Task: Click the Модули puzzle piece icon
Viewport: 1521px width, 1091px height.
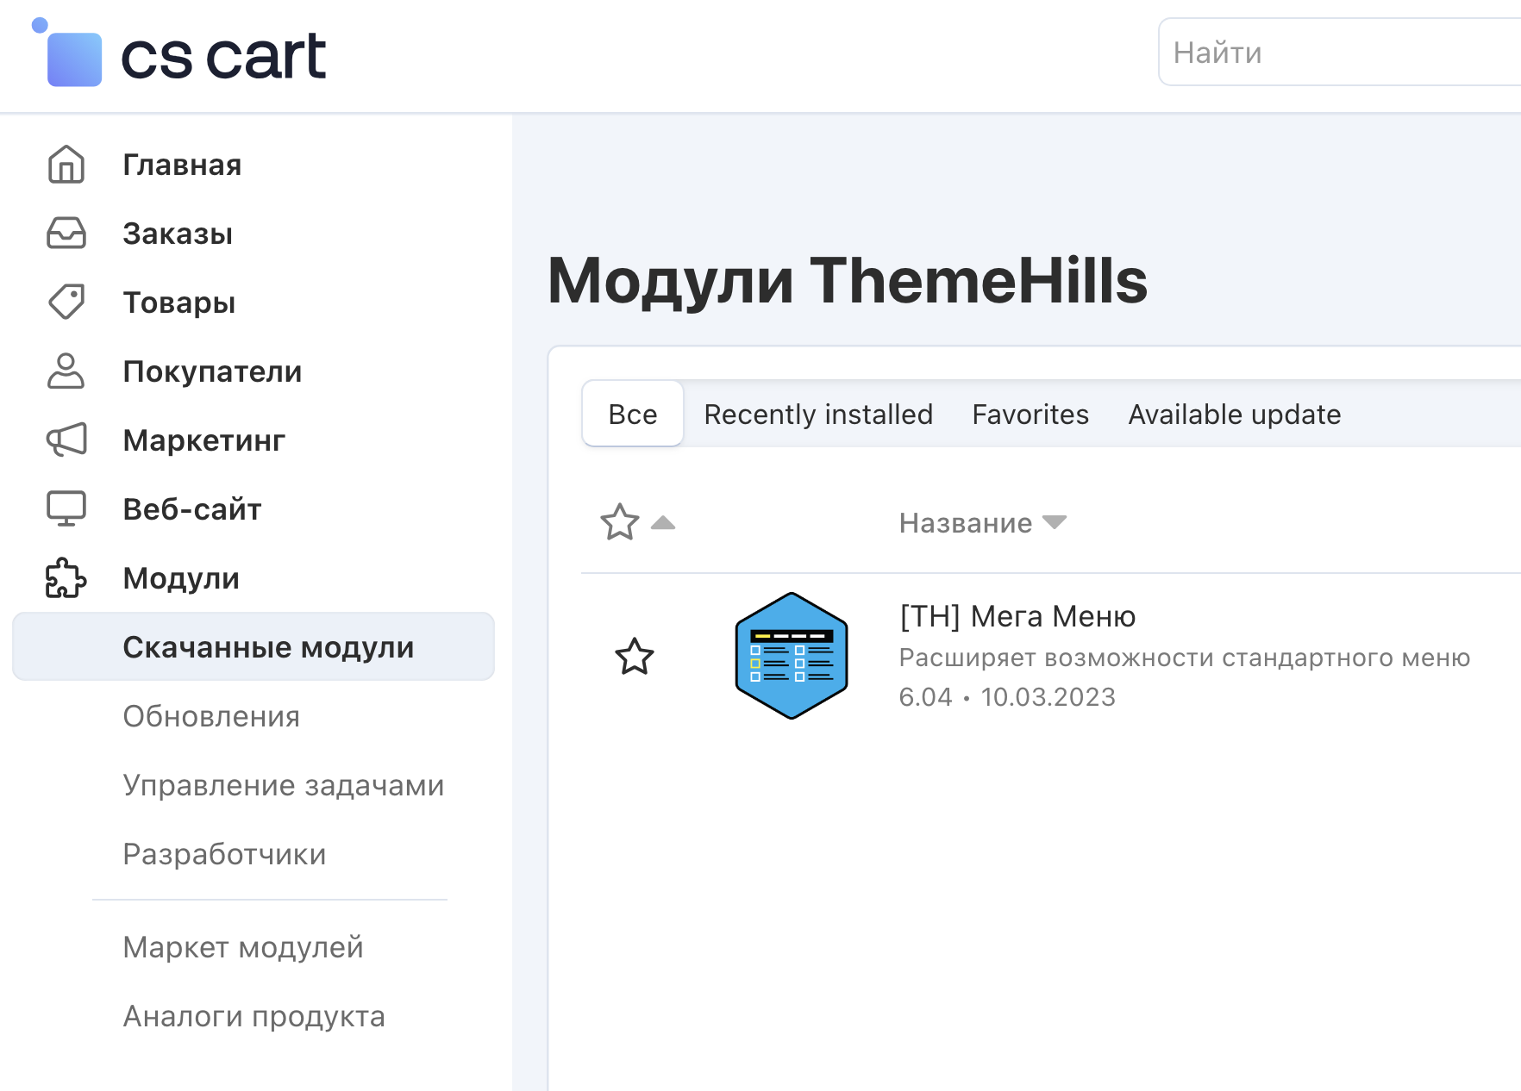Action: pos(66,578)
